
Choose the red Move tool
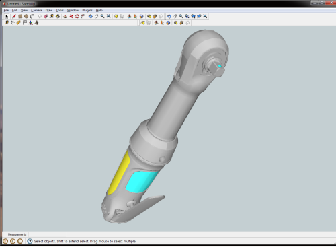pyautogui.click(x=71, y=16)
